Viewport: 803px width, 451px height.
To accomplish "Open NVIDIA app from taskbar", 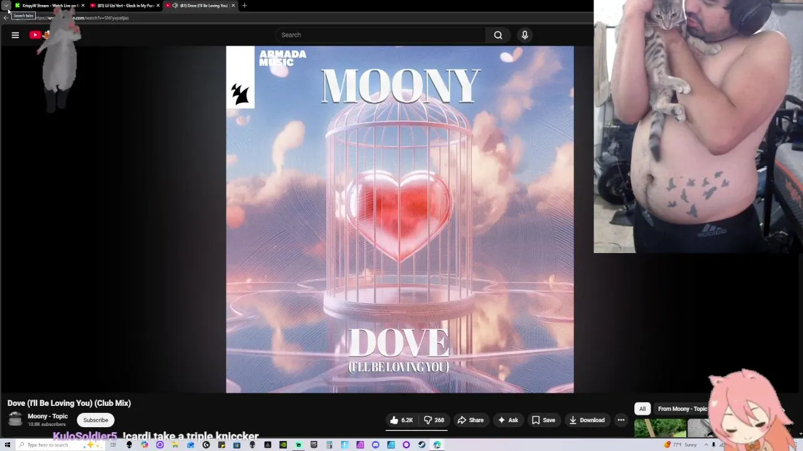I will pos(283,445).
